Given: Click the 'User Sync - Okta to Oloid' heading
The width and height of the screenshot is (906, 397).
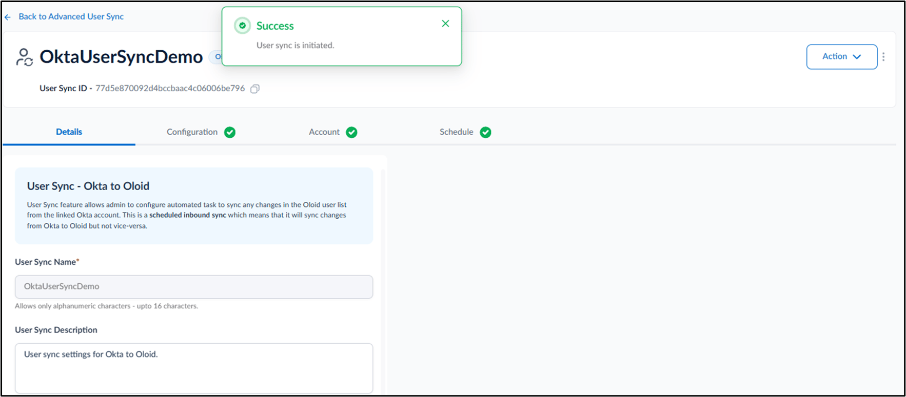Looking at the screenshot, I should tap(88, 186).
